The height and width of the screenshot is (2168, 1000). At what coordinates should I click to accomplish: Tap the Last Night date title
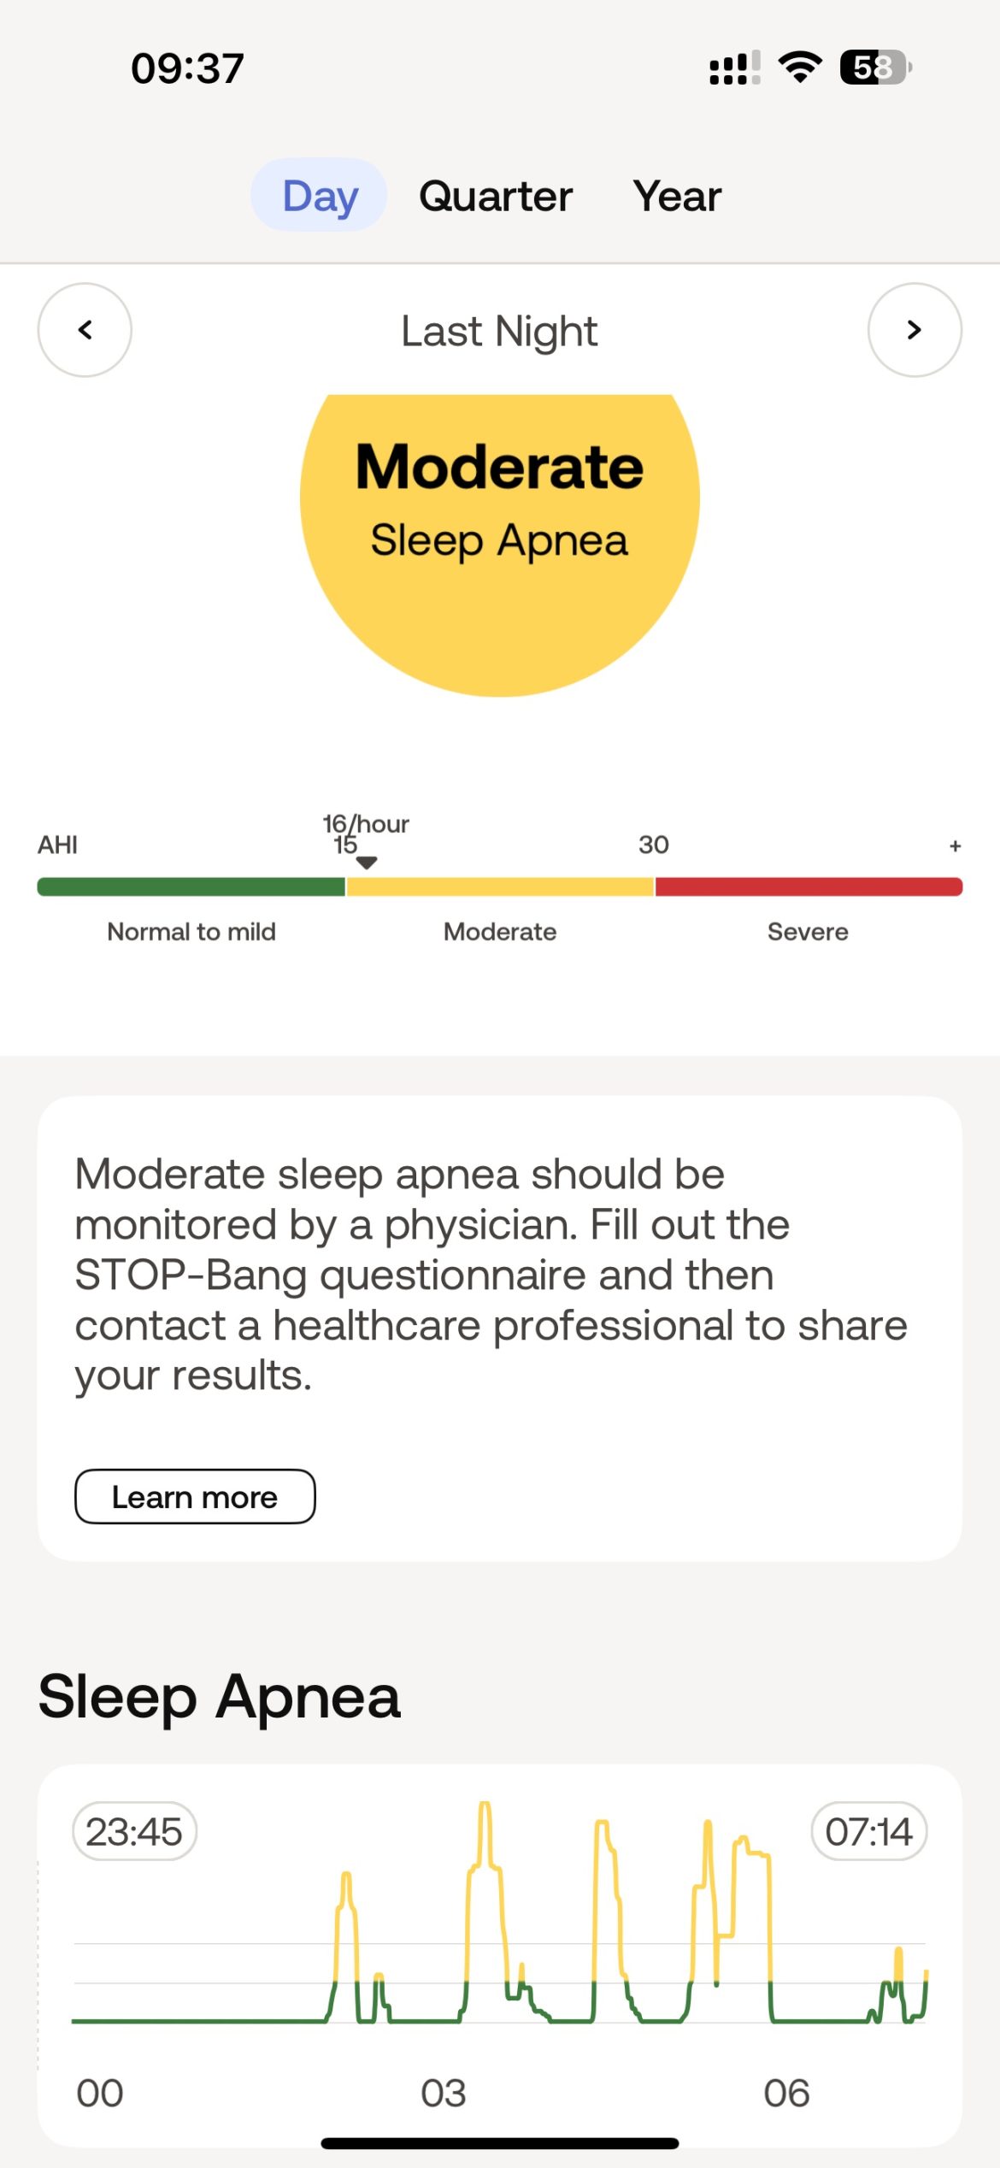click(499, 331)
